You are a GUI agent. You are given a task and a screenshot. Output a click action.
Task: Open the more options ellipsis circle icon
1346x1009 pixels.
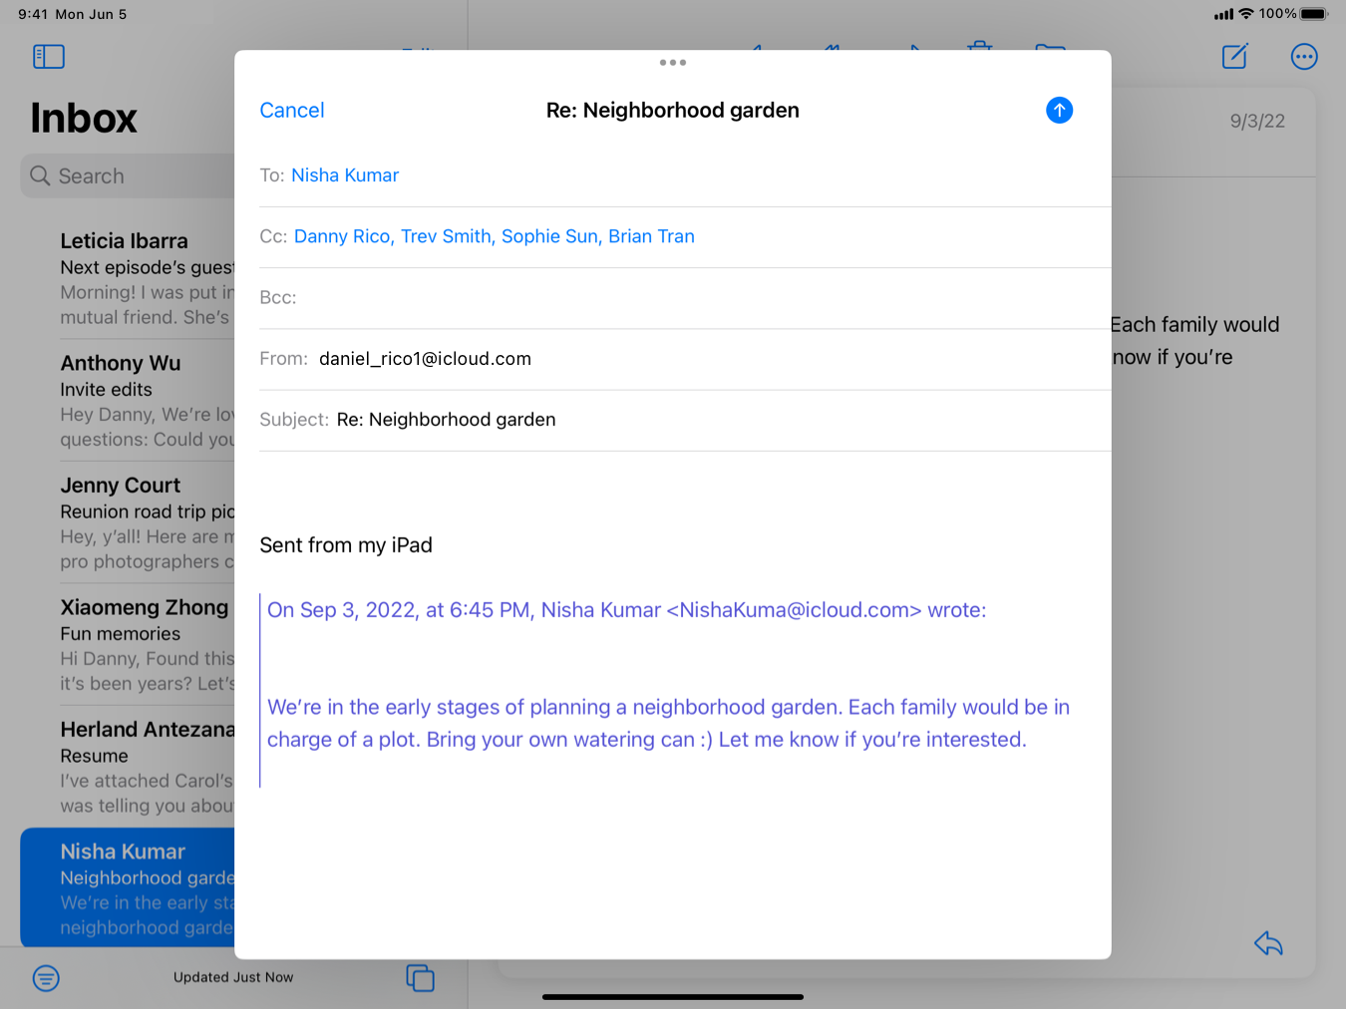[x=1304, y=57]
